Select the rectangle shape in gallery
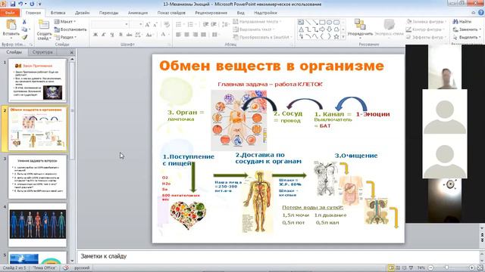 pyautogui.click(x=322, y=22)
